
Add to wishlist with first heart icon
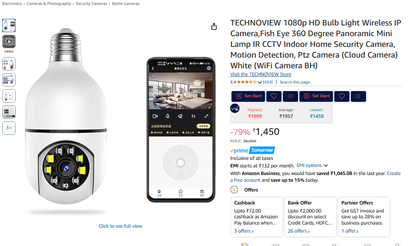(x=274, y=96)
